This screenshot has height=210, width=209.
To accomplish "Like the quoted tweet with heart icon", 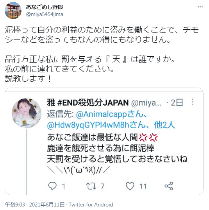I will tap(130, 186).
